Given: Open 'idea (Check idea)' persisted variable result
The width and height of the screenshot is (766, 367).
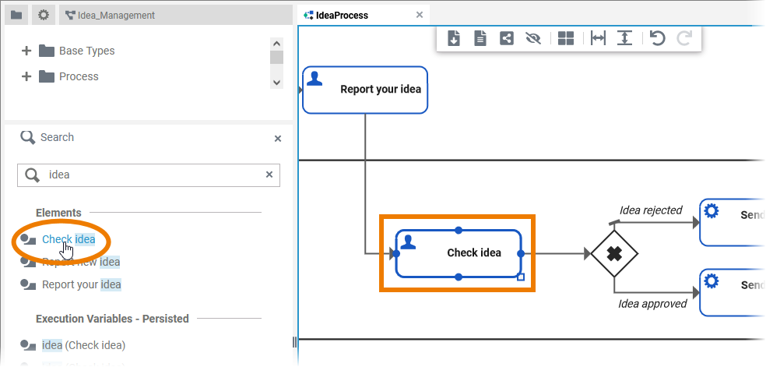Looking at the screenshot, I should click(83, 345).
